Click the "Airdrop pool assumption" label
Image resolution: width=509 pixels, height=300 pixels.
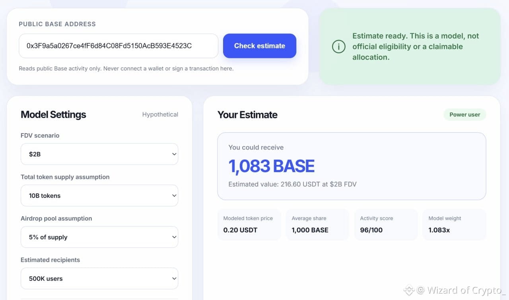pos(56,218)
